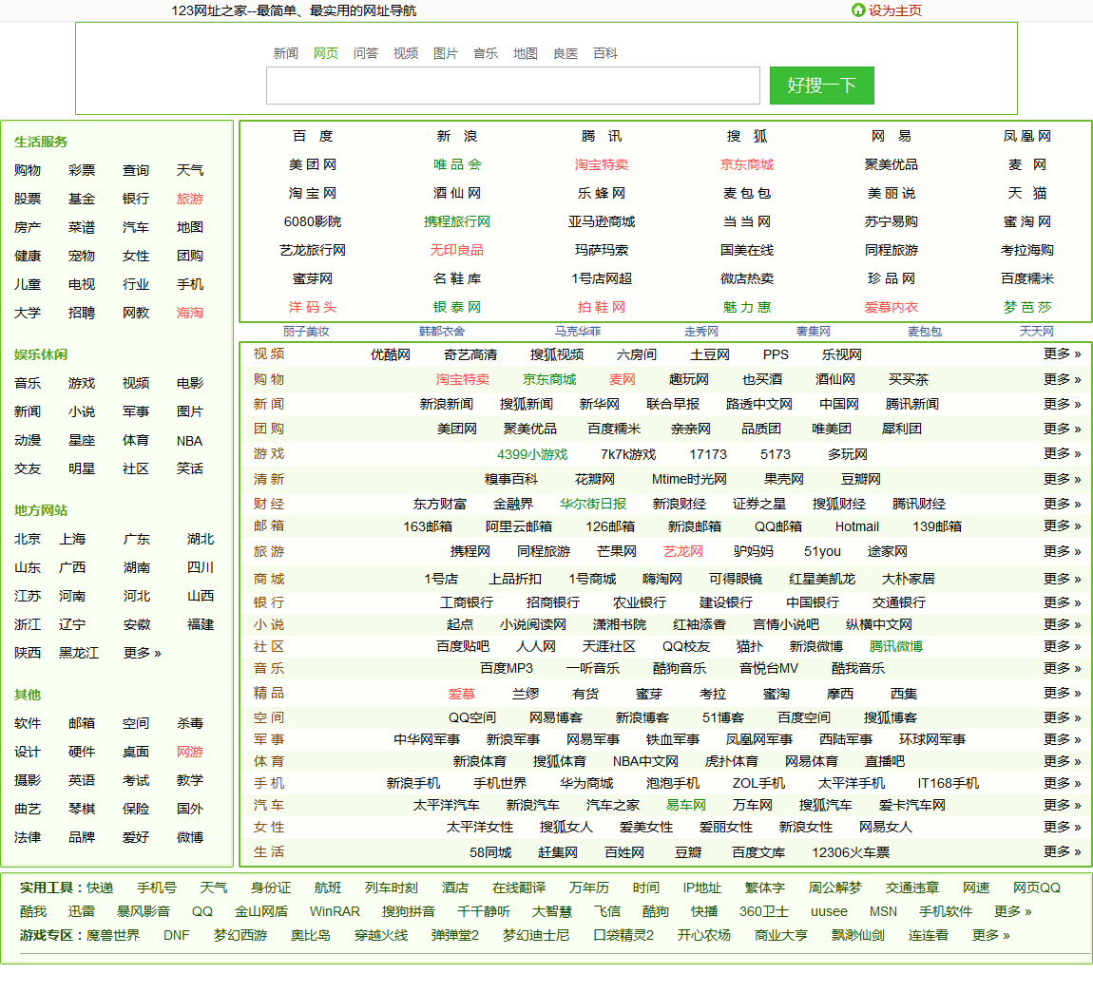Open the 微博 link under 其他

(189, 837)
